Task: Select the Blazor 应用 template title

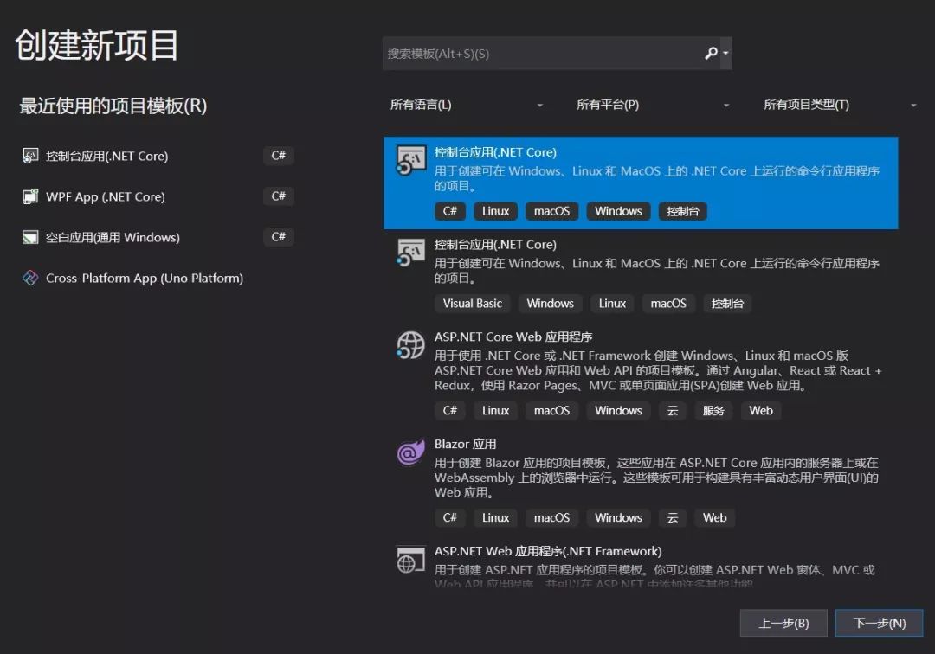Action: click(x=465, y=445)
